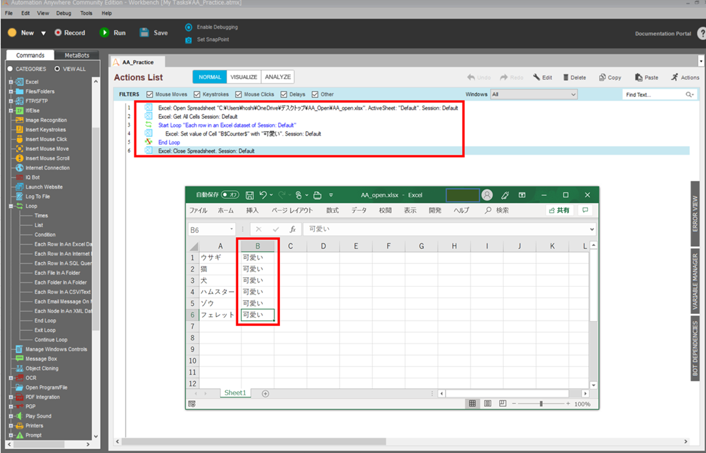Toggle the Delays filter checkbox
Screen dimensions: 706x453
coord(284,95)
